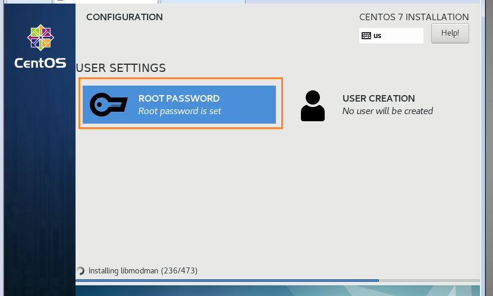Click the 'No user will be created' text
493x296 pixels.
click(x=388, y=111)
